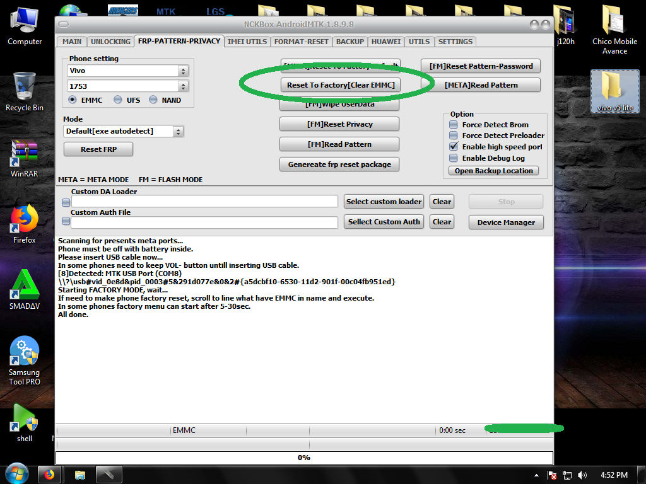Click Genereate frp reset package
The image size is (646, 484).
(x=339, y=164)
